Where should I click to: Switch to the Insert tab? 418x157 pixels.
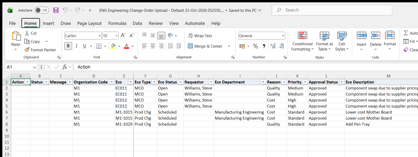[48, 23]
